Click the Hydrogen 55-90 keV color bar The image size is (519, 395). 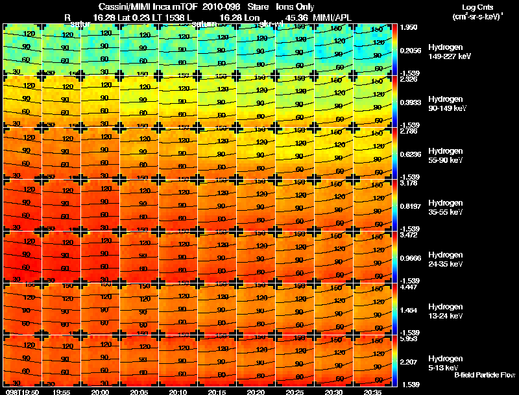pyautogui.click(x=394, y=154)
